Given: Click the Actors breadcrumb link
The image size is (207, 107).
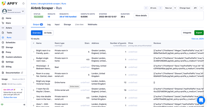Looking at the screenshot, I should 34,4.
